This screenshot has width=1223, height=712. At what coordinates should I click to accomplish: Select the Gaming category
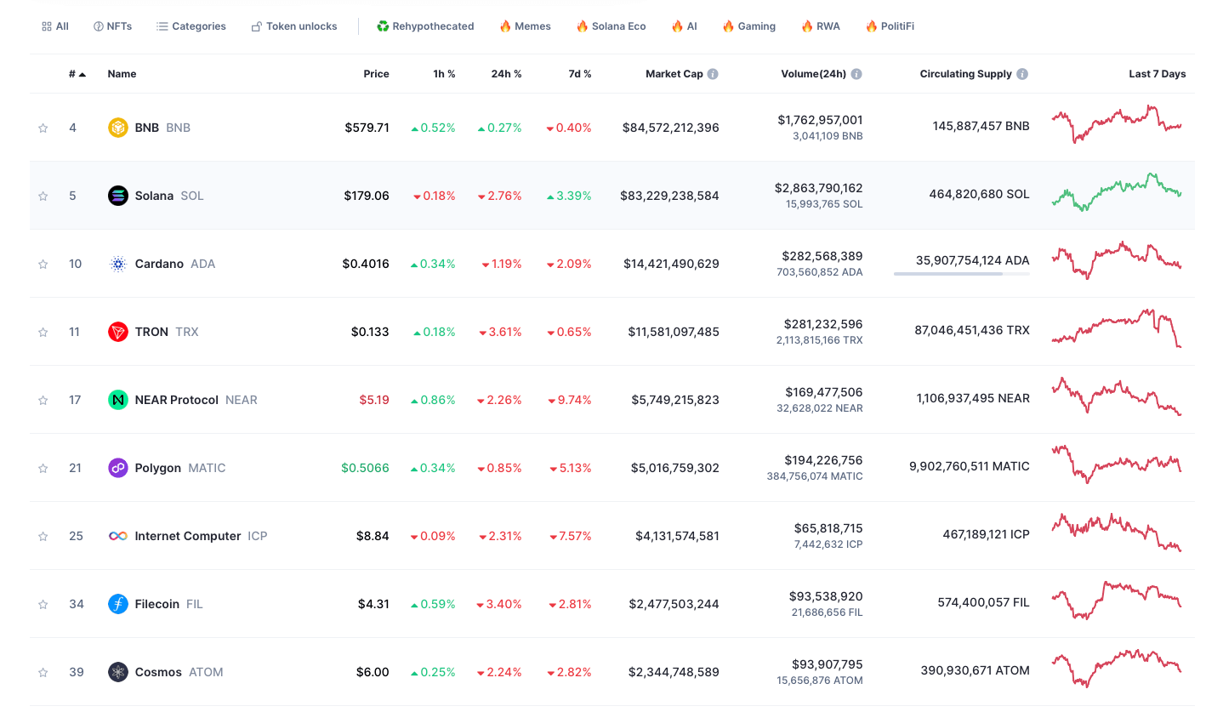748,26
